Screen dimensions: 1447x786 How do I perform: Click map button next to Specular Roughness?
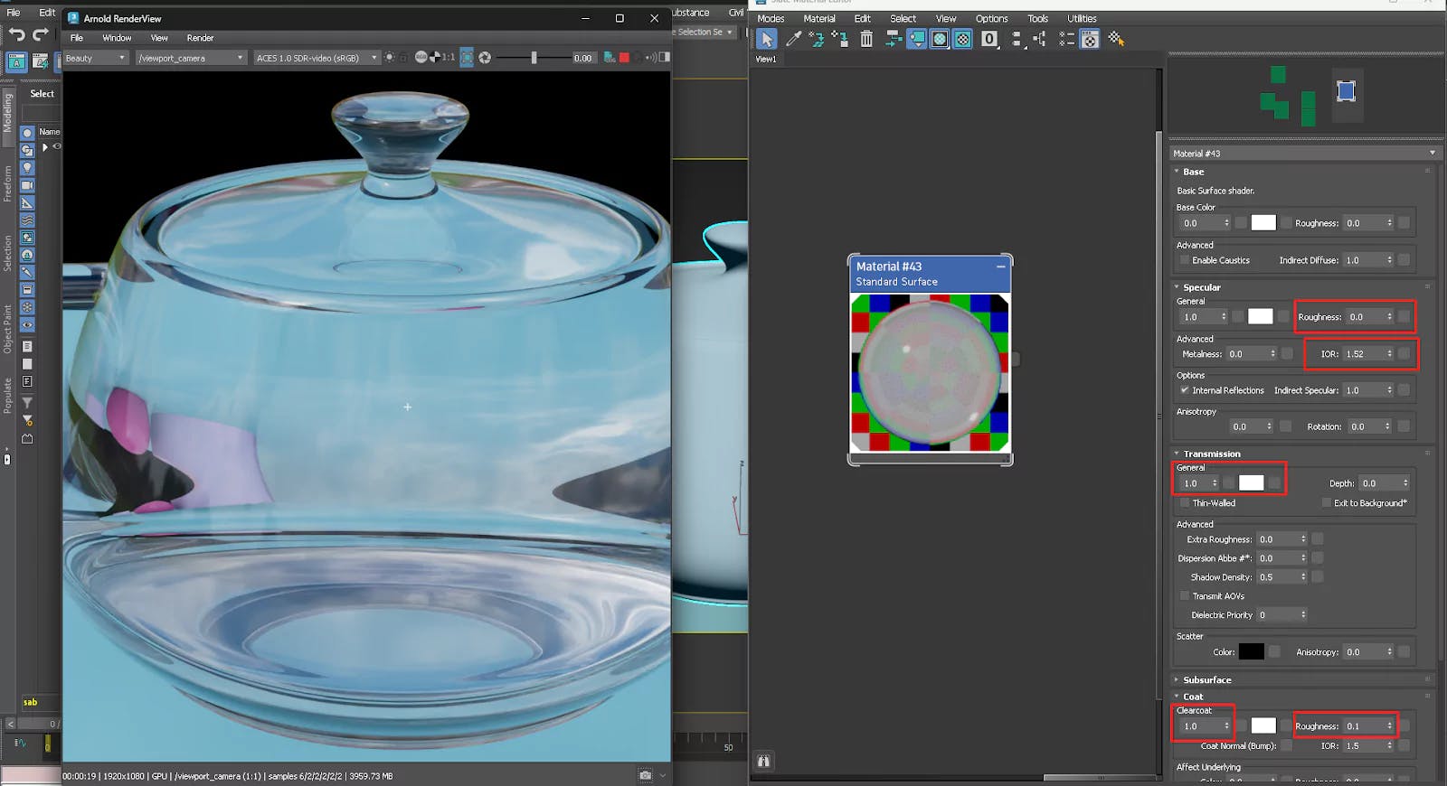pos(1404,317)
